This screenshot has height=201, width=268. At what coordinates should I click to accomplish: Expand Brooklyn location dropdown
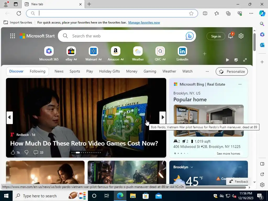192,167
